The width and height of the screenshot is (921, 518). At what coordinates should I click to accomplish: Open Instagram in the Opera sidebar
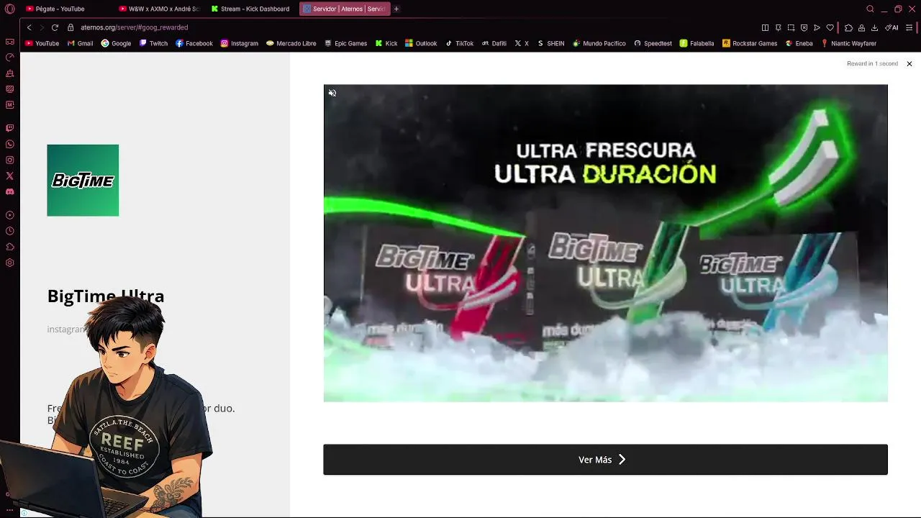10,160
